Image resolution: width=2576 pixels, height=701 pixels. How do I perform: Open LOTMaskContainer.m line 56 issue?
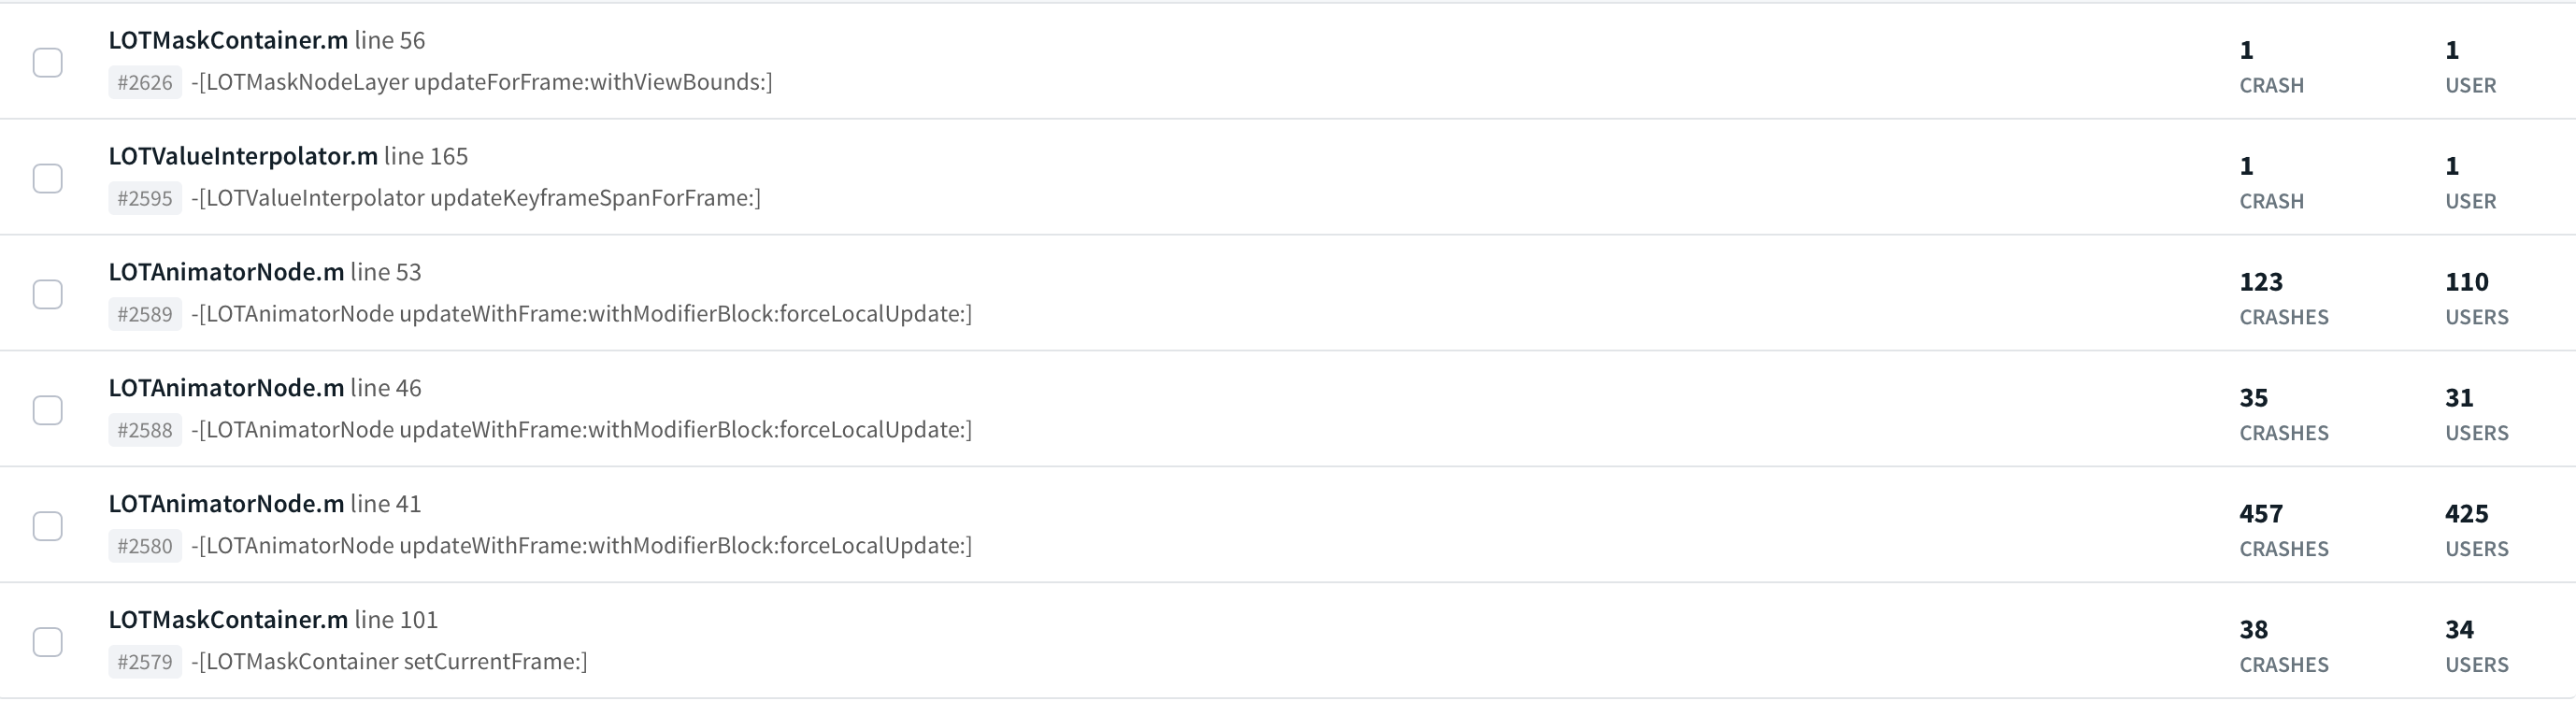click(x=267, y=40)
